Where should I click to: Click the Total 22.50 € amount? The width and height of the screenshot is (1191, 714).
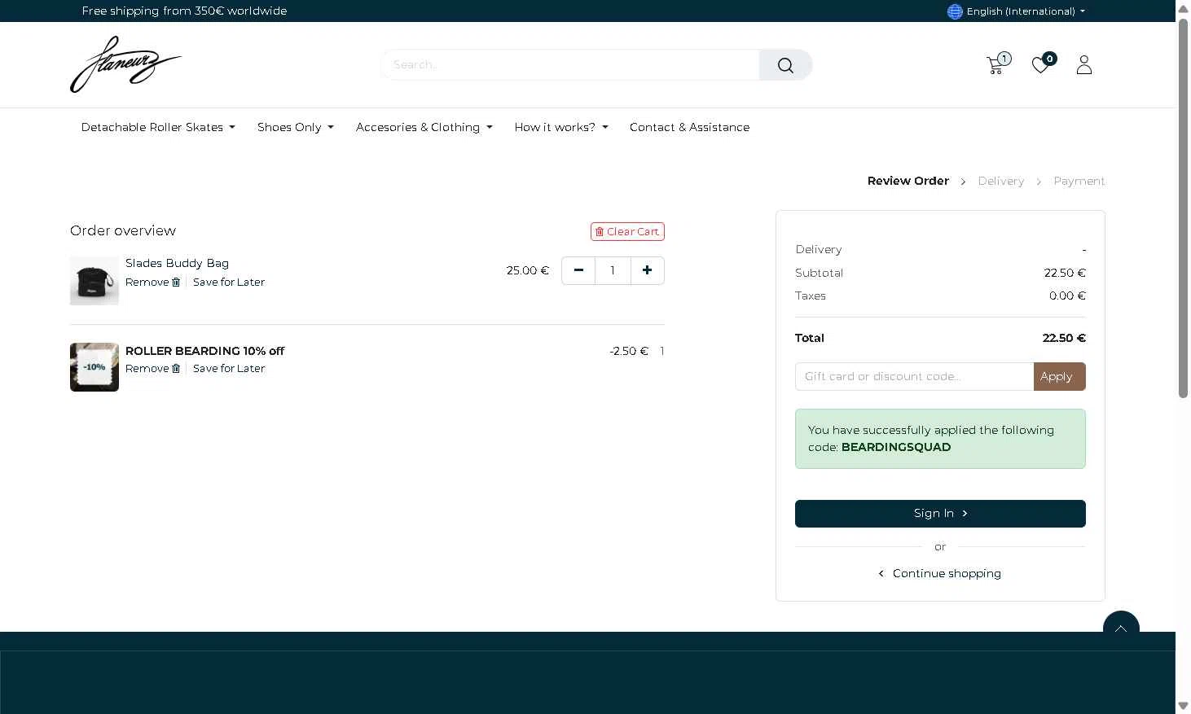click(1064, 338)
